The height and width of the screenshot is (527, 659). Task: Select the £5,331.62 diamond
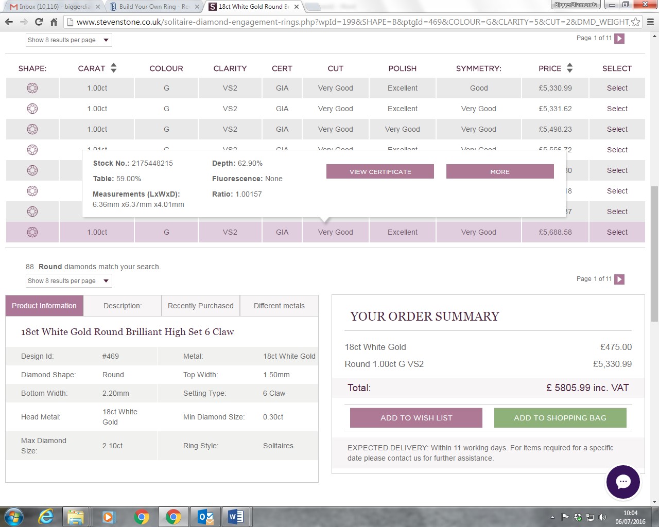click(617, 109)
